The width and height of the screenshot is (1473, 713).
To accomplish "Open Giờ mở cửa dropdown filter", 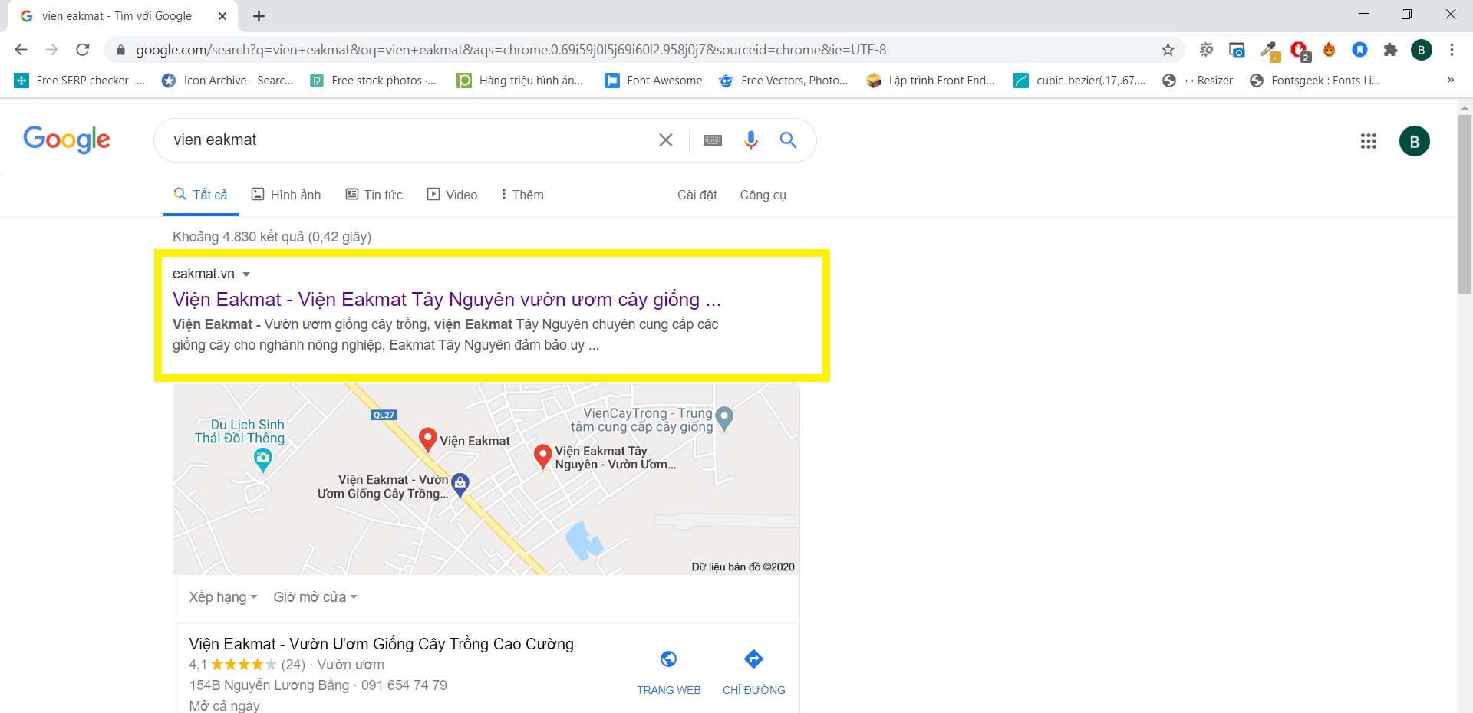I will coord(315,596).
